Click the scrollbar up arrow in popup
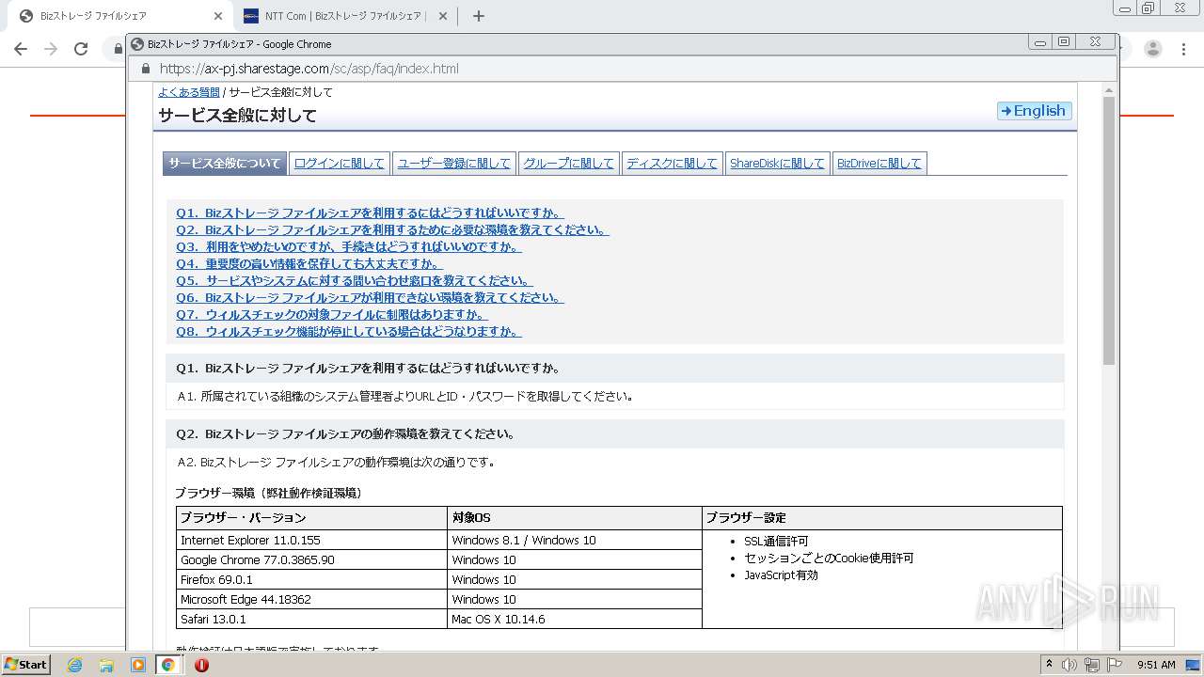The image size is (1204, 677). 1108,90
